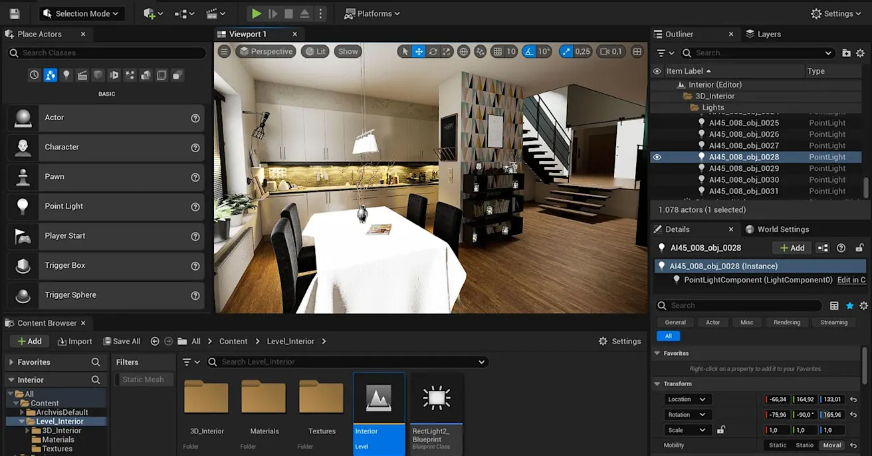Click help icon next to Point Light
The width and height of the screenshot is (872, 456).
[x=195, y=207]
